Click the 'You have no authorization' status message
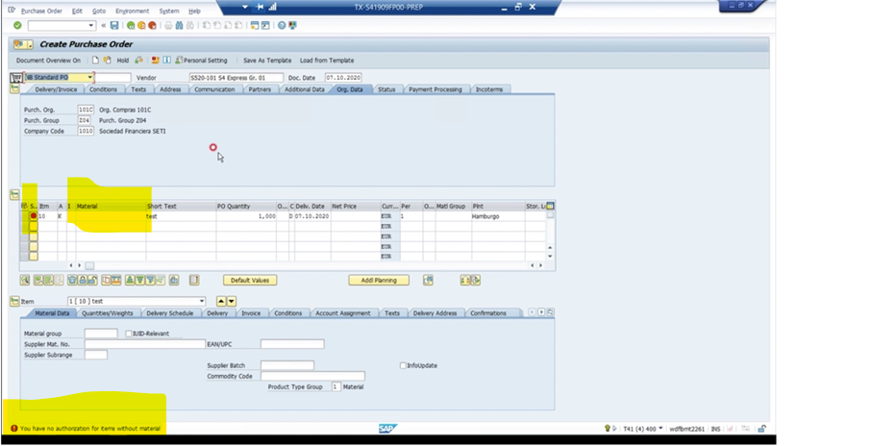871x446 pixels. pos(90,429)
